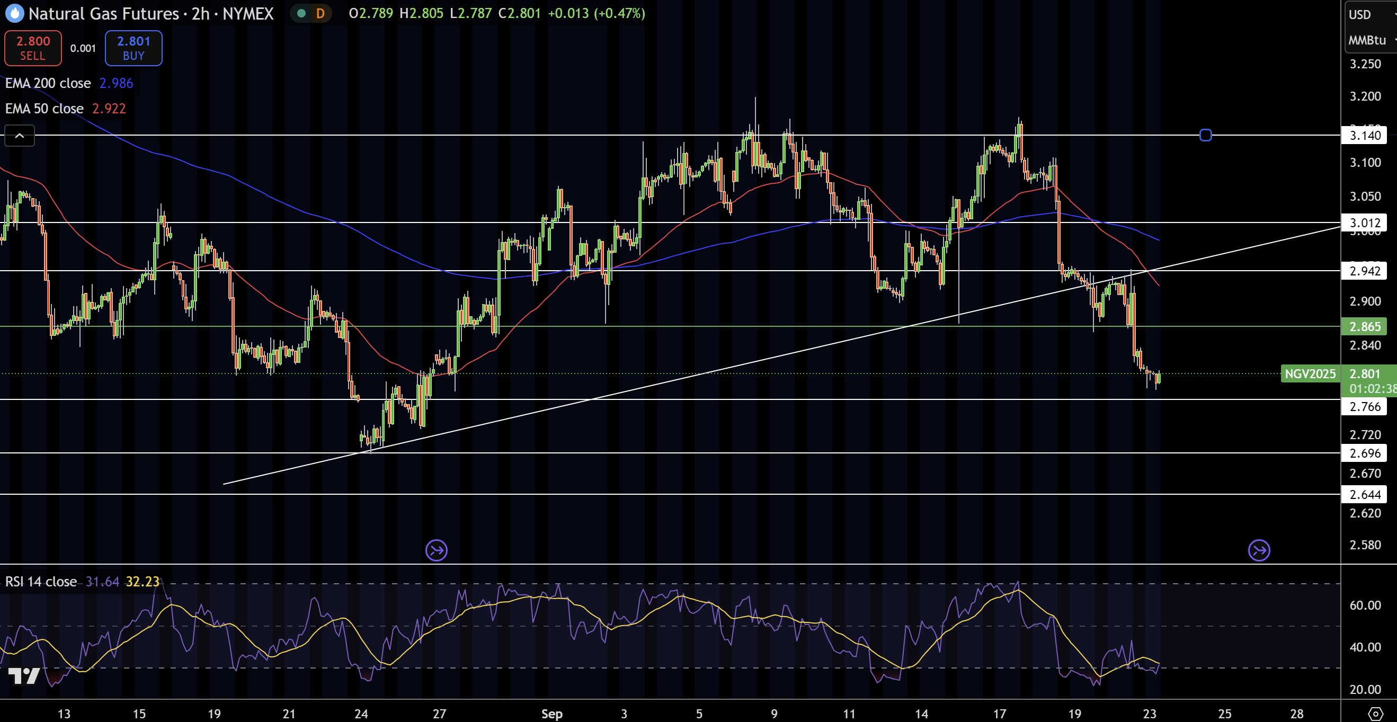
Task: Click the 2.942 horizontal line price label
Action: [x=1365, y=271]
